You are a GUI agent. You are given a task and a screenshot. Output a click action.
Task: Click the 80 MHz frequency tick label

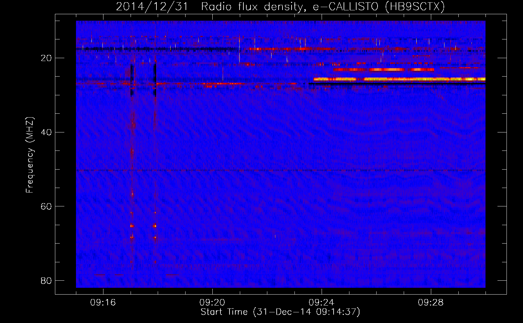46,280
